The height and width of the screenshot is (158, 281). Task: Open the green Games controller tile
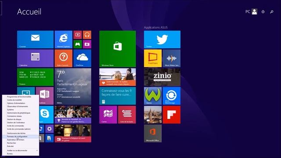pyautogui.click(x=78, y=44)
